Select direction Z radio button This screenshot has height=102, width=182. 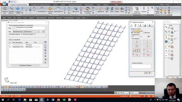pos(148,37)
